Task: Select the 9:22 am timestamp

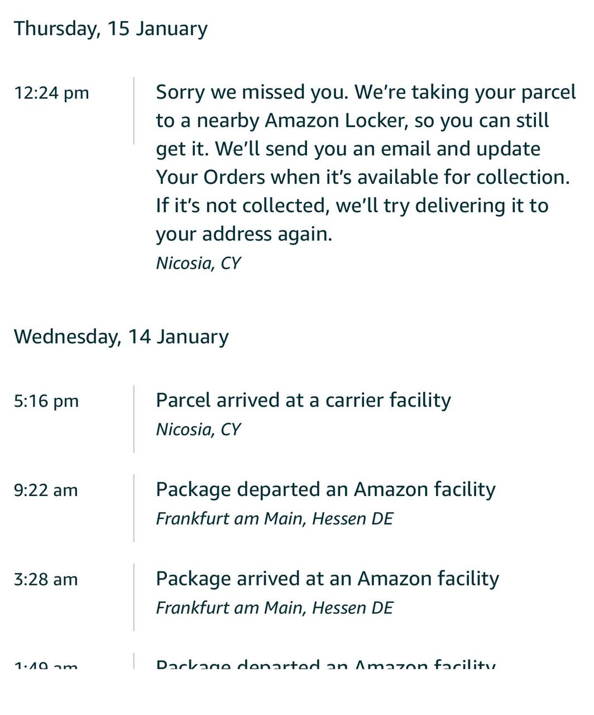Action: click(46, 490)
